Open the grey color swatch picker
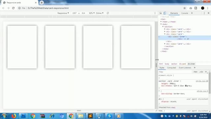The height and width of the screenshot is (119, 211). click(186, 86)
